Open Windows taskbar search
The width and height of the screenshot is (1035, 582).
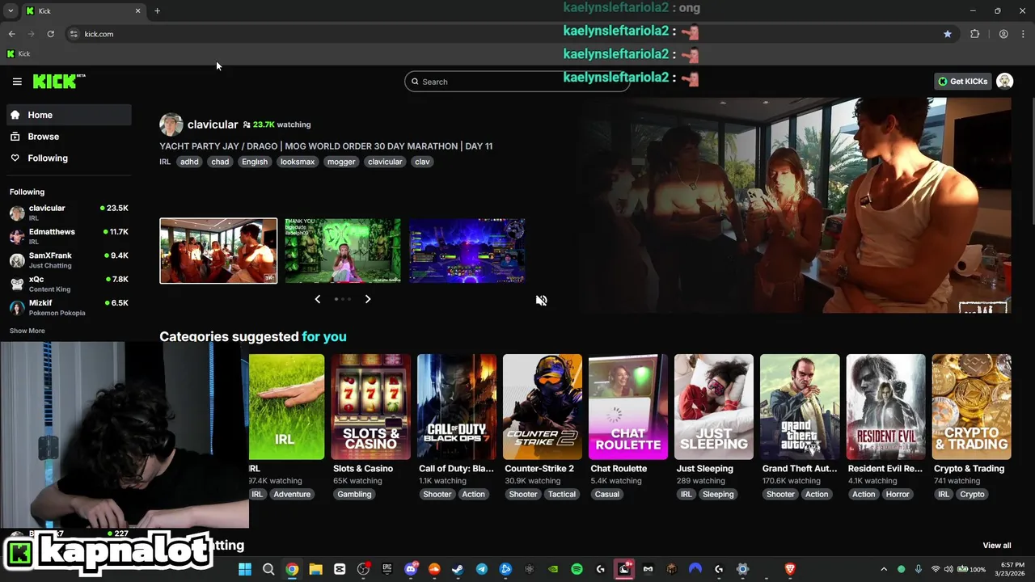tap(268, 569)
